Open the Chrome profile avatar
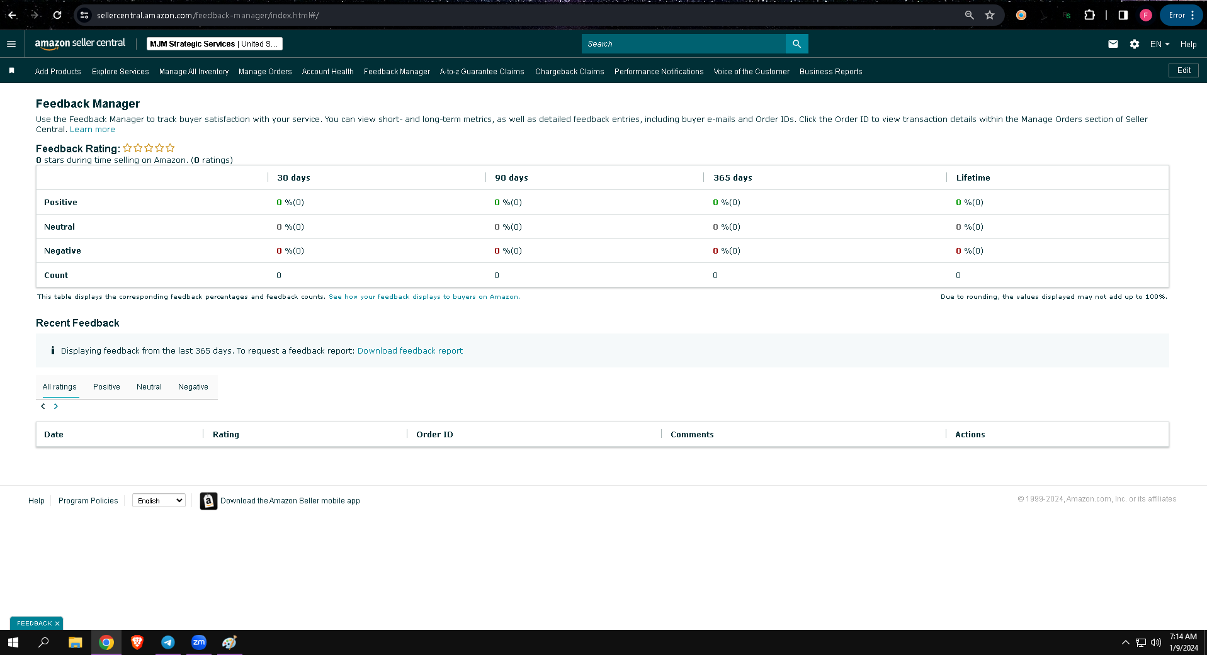 point(1146,15)
